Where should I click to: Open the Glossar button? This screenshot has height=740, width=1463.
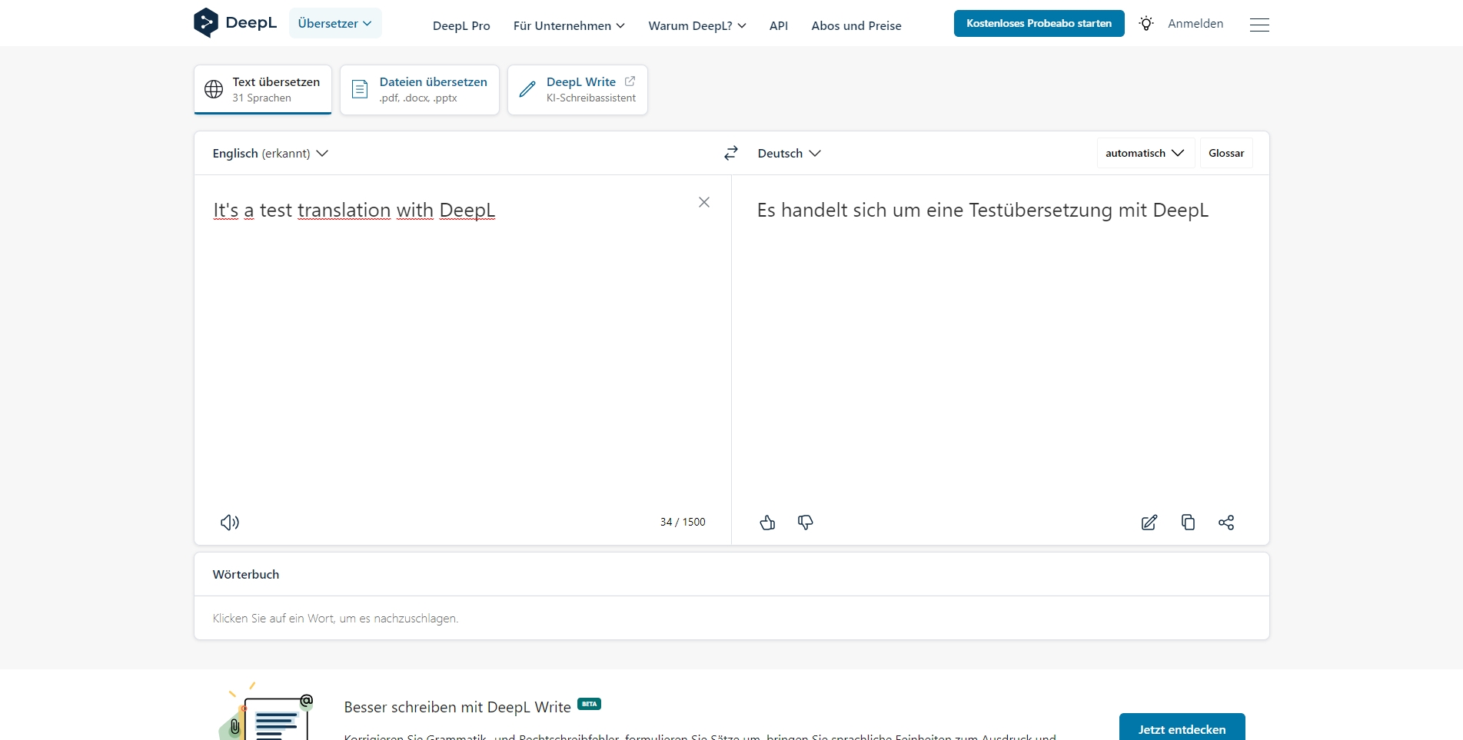tap(1226, 153)
